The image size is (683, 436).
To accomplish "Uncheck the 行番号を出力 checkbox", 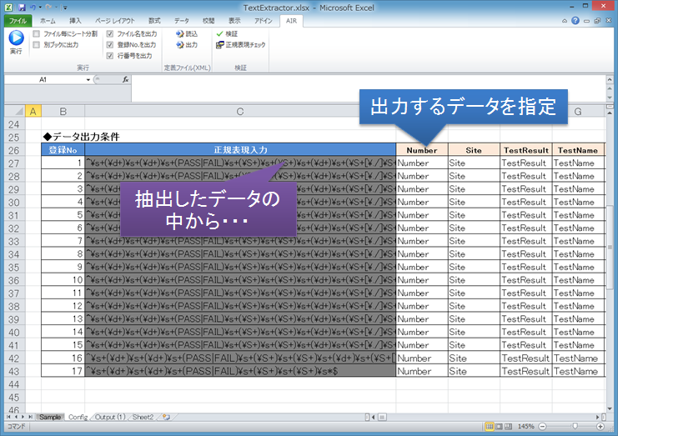I will (x=110, y=56).
